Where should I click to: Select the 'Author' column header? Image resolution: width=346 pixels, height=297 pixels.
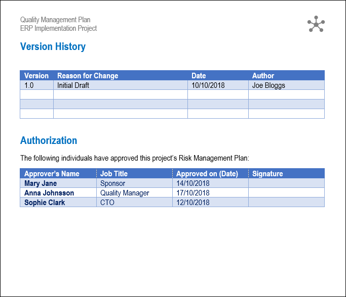click(x=263, y=76)
